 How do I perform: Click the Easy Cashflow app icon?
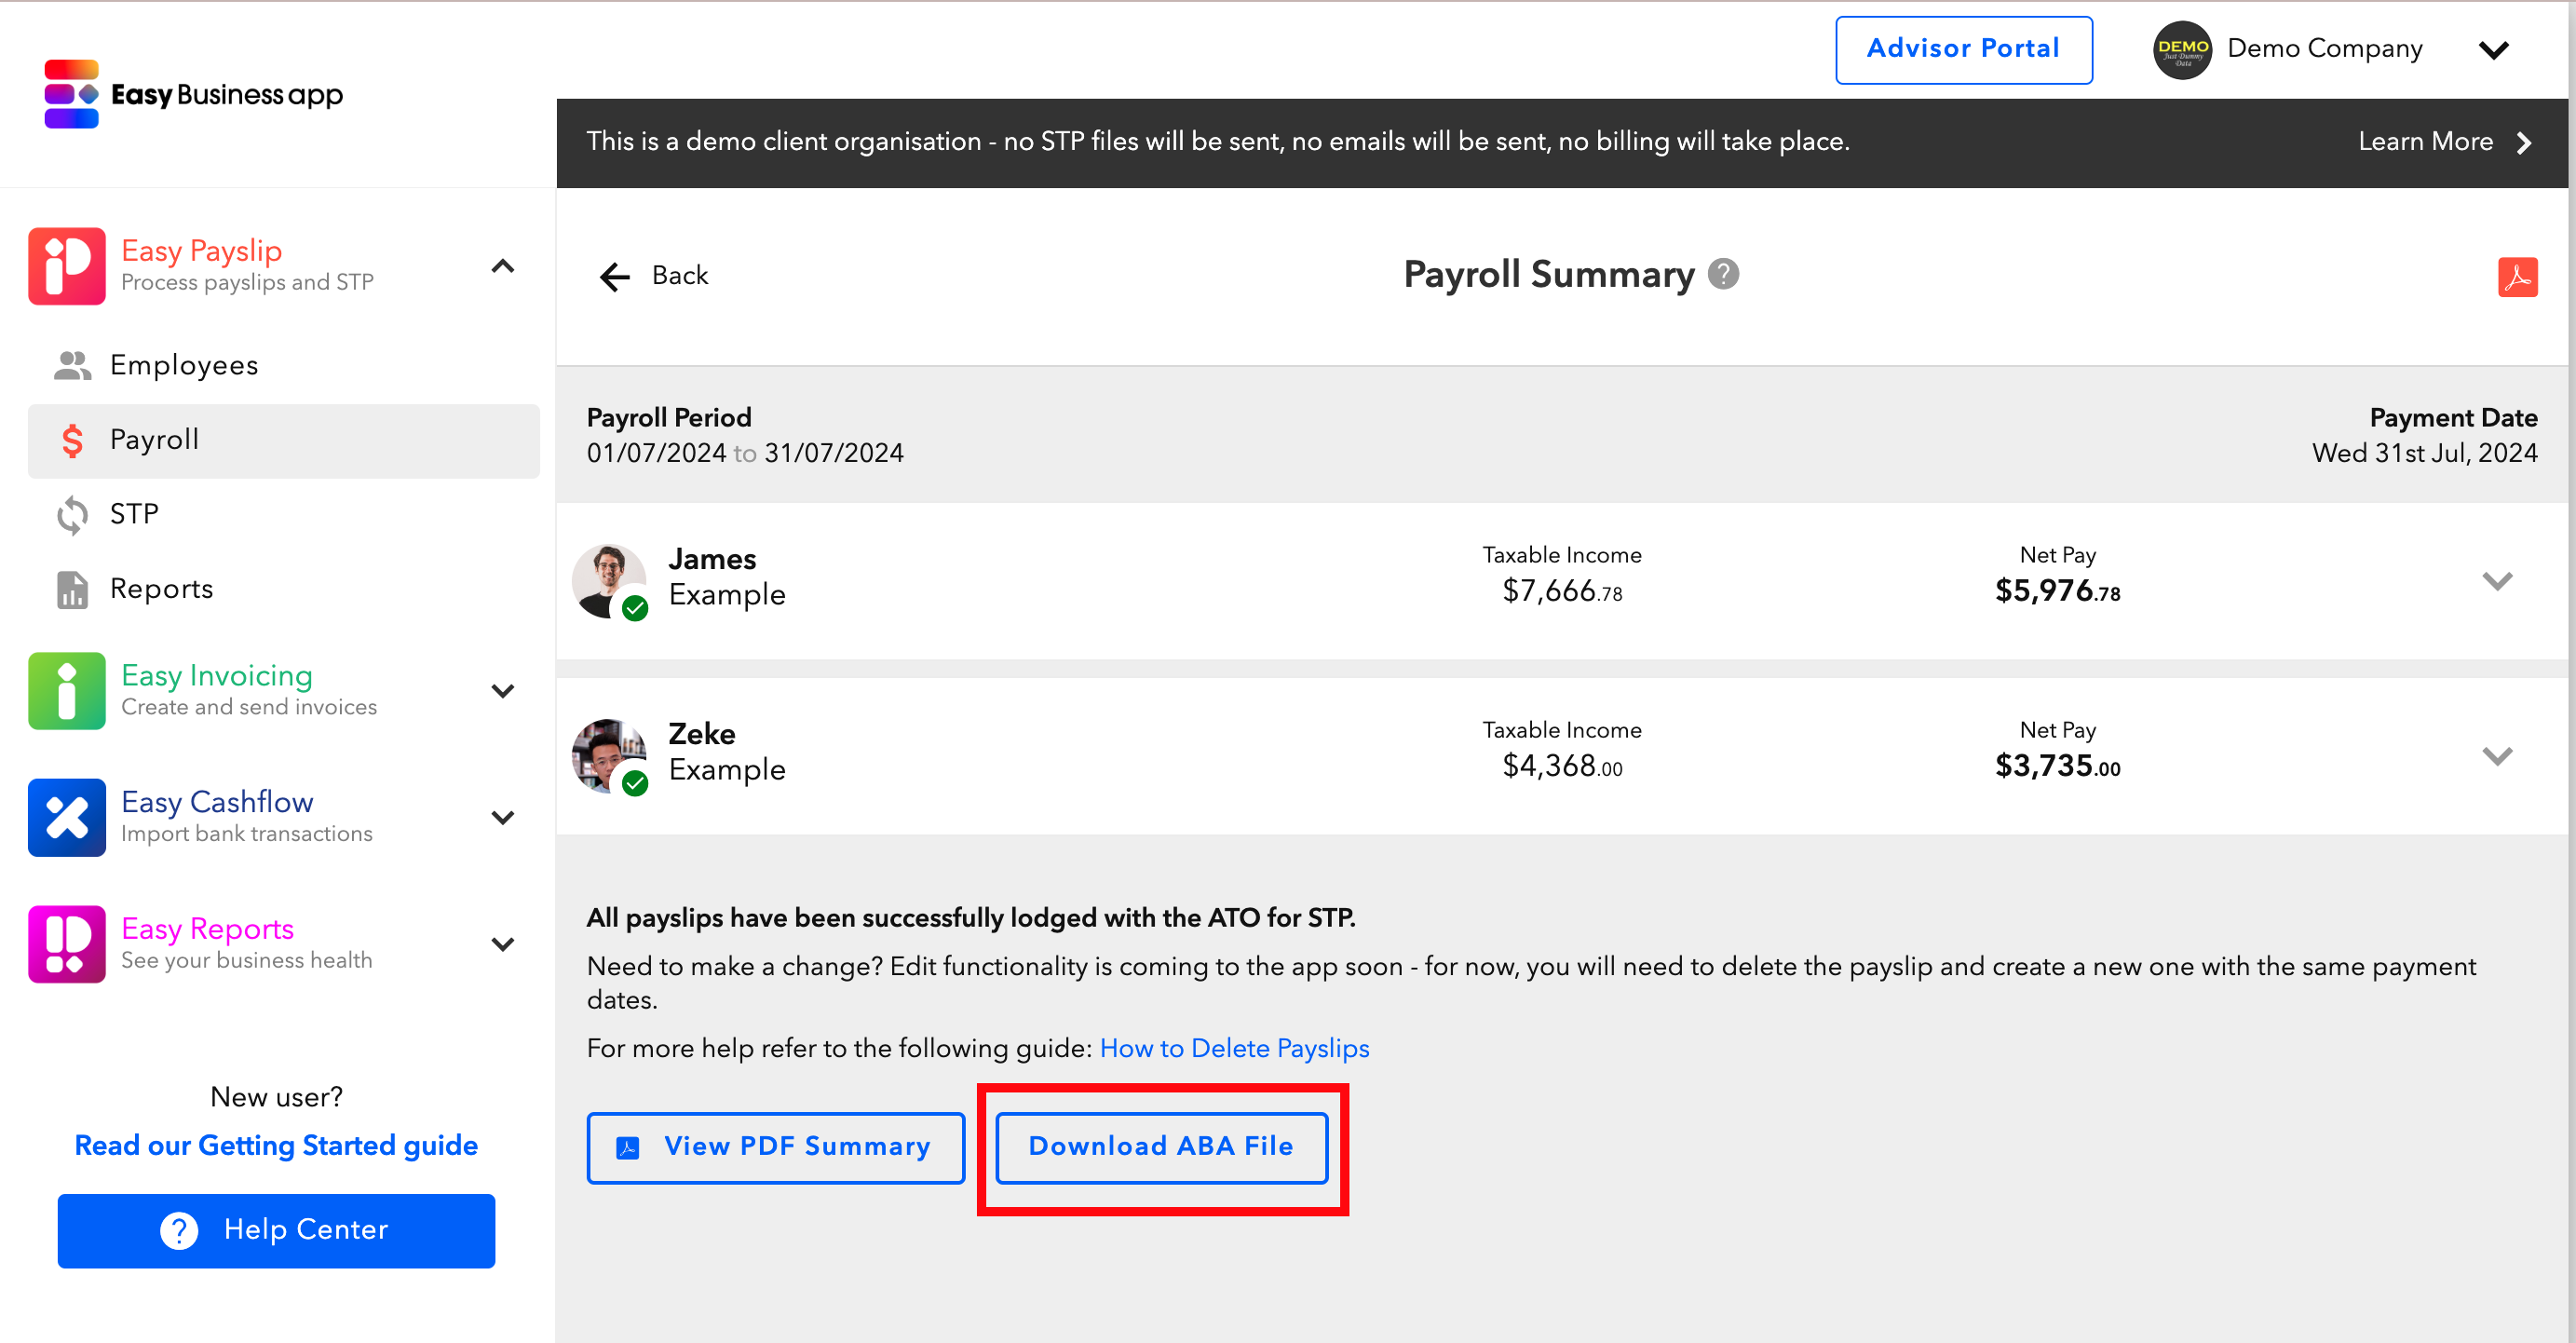tap(66, 817)
